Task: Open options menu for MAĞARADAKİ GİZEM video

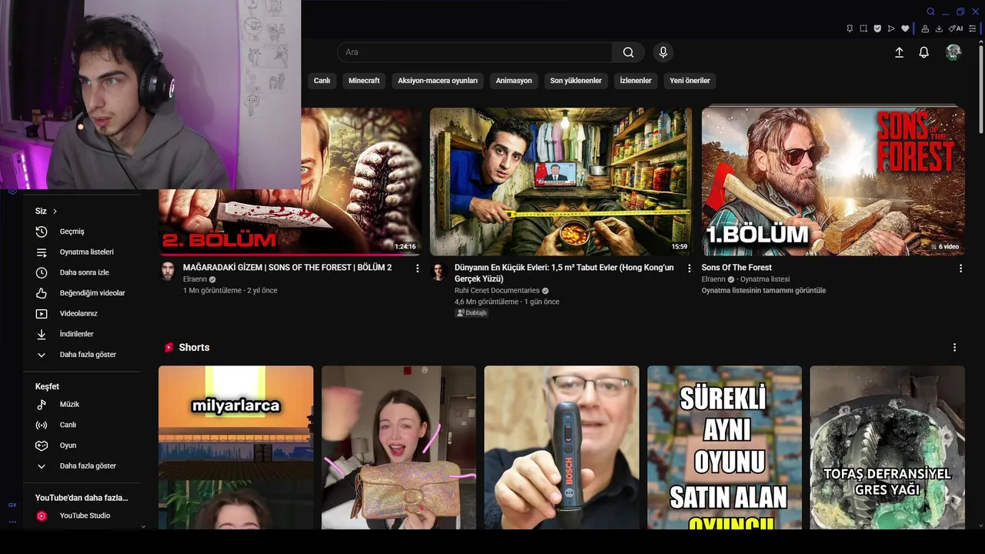Action: point(418,269)
